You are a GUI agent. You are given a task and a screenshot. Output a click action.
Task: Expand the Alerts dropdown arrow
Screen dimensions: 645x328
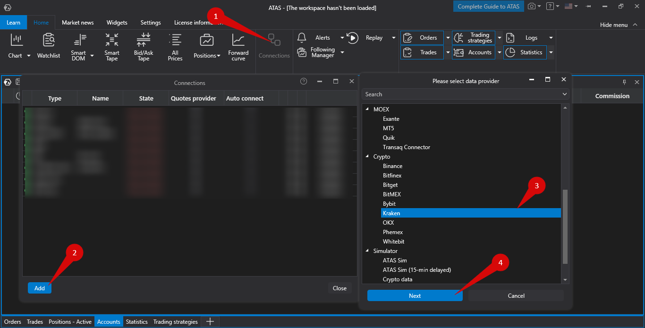coord(342,38)
